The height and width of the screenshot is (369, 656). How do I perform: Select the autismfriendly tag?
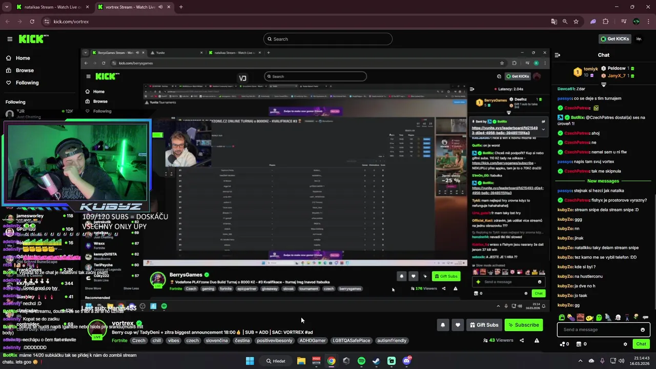pos(392,340)
